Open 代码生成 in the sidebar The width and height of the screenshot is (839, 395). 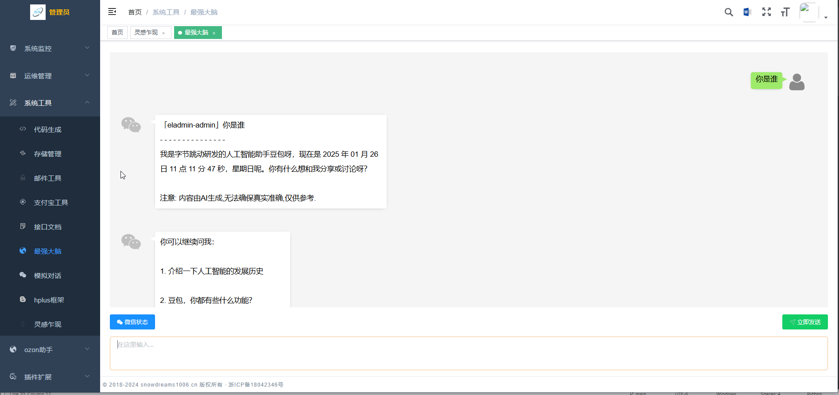point(47,130)
